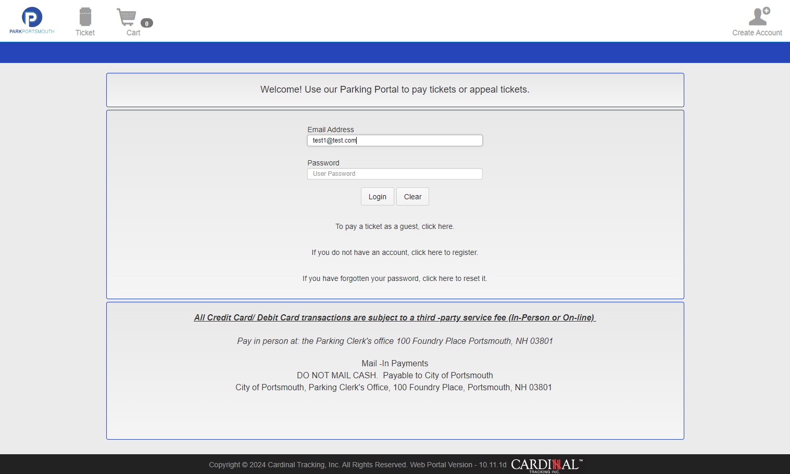Focus the User Password field
Image resolution: width=790 pixels, height=474 pixels.
click(395, 174)
